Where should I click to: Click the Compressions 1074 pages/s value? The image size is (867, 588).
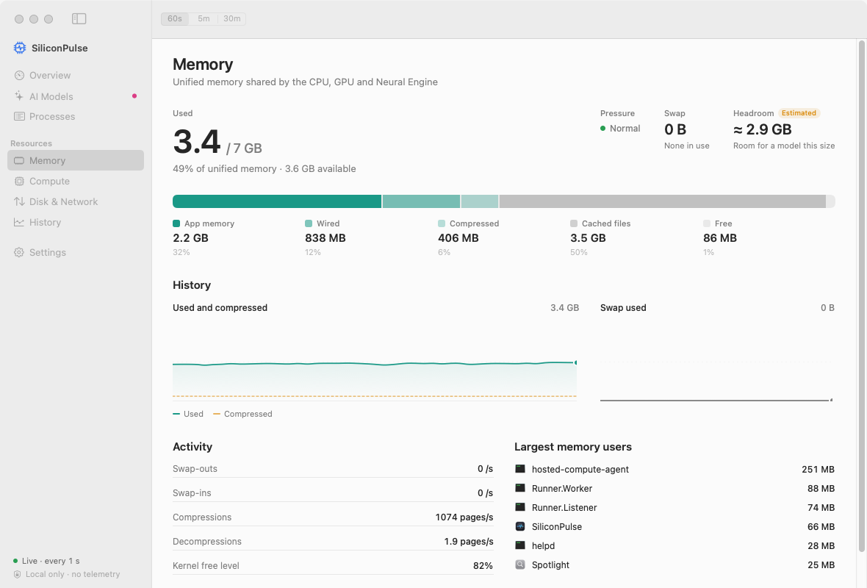464,517
